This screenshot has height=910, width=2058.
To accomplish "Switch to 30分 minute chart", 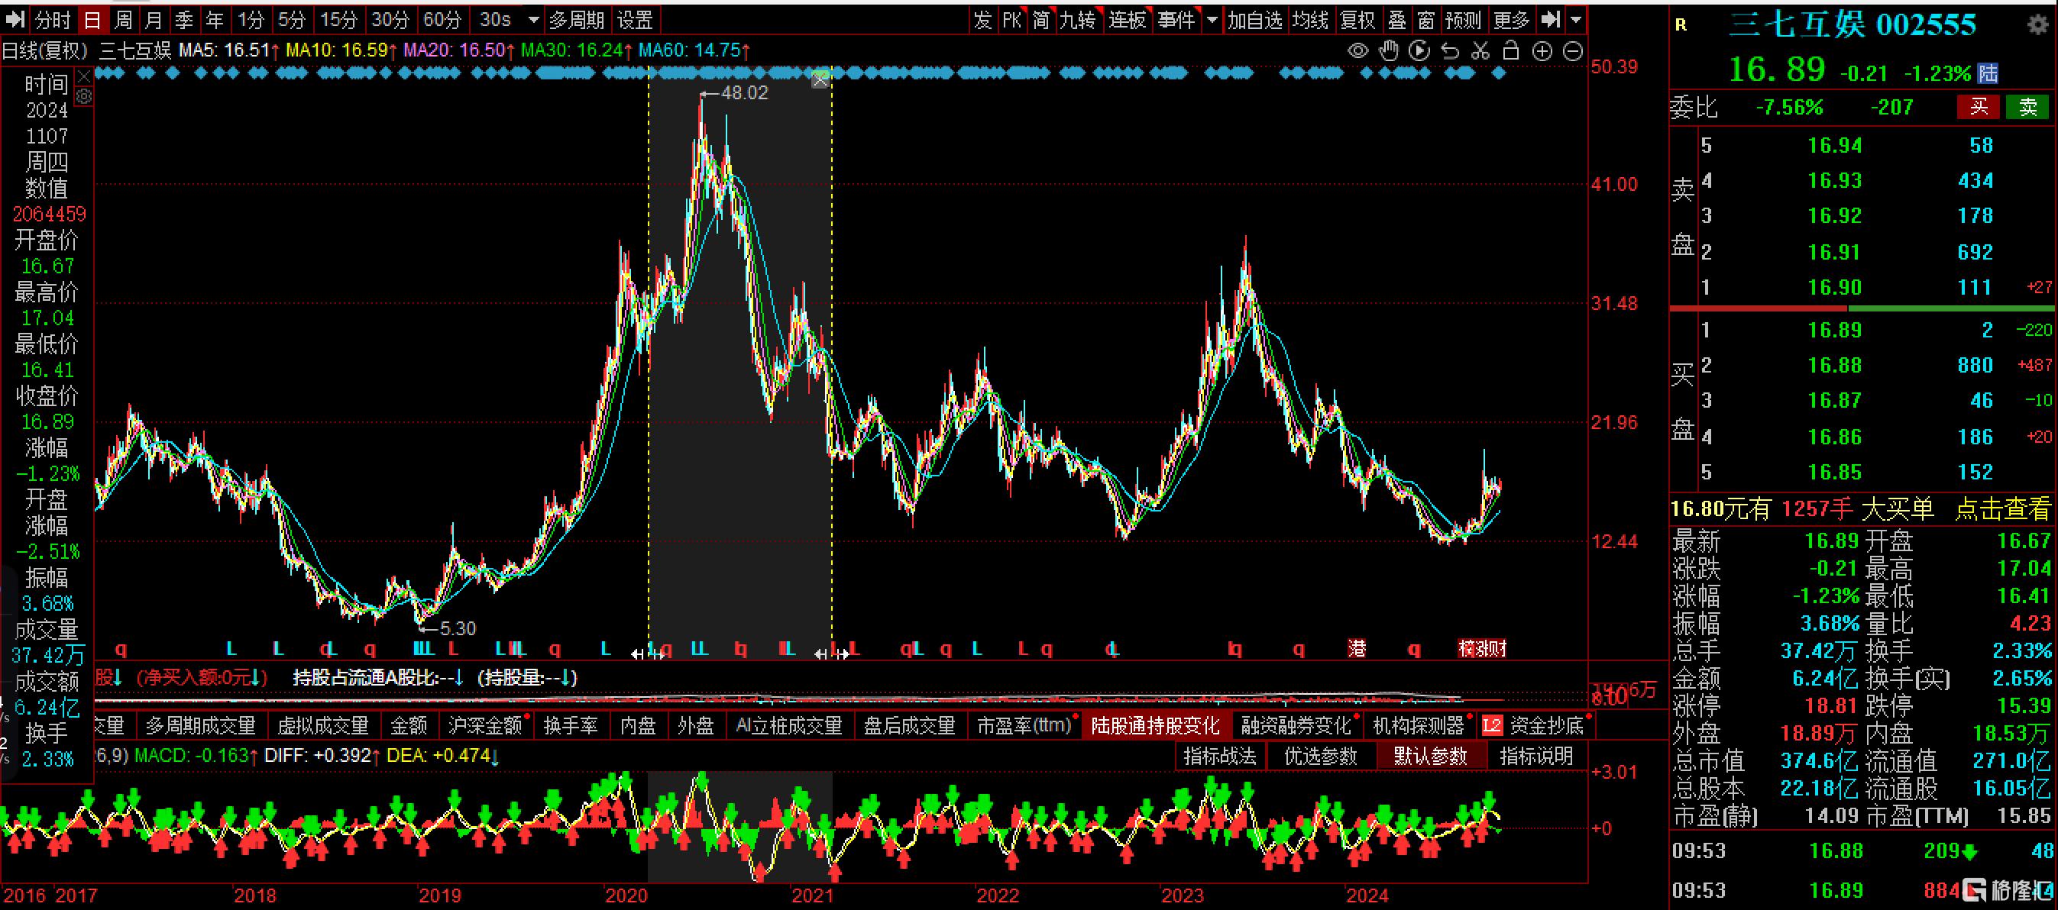I will [390, 20].
